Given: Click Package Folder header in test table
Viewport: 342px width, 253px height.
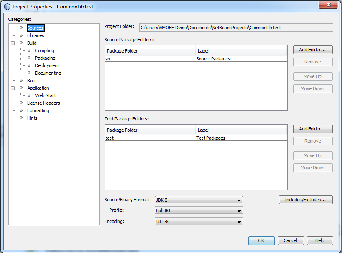Looking at the screenshot, I should click(x=150, y=130).
